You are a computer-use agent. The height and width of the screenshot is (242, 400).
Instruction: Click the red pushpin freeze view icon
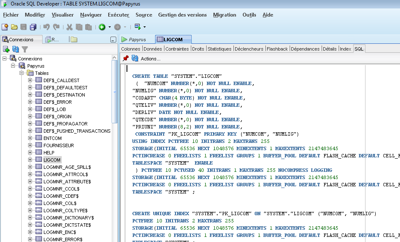126,58
